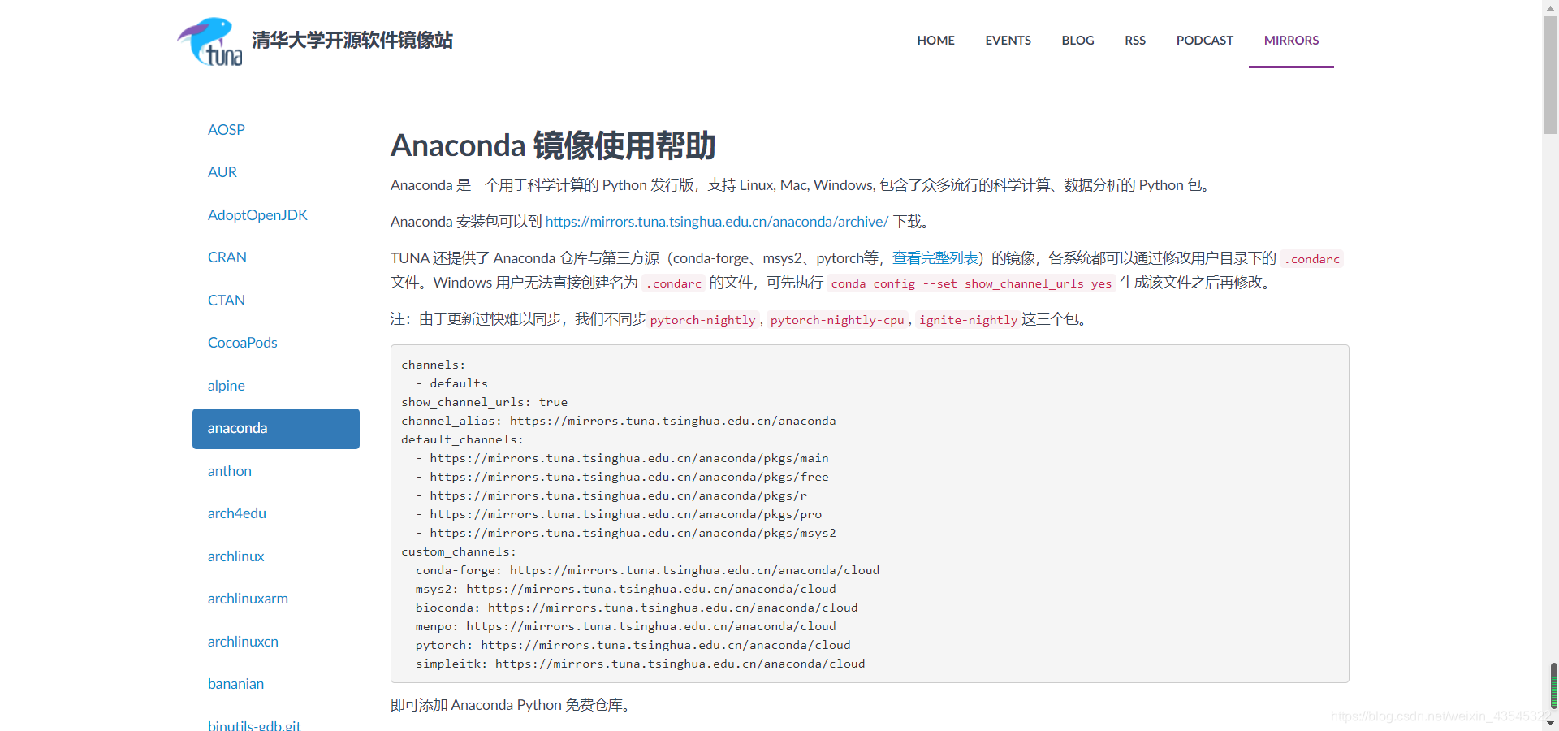
Task: Click the page heading Anaconda 镜像使用帮助
Action: pyautogui.click(x=553, y=145)
